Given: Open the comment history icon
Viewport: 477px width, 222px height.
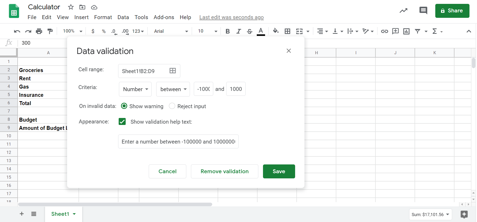Looking at the screenshot, I should coord(423,11).
